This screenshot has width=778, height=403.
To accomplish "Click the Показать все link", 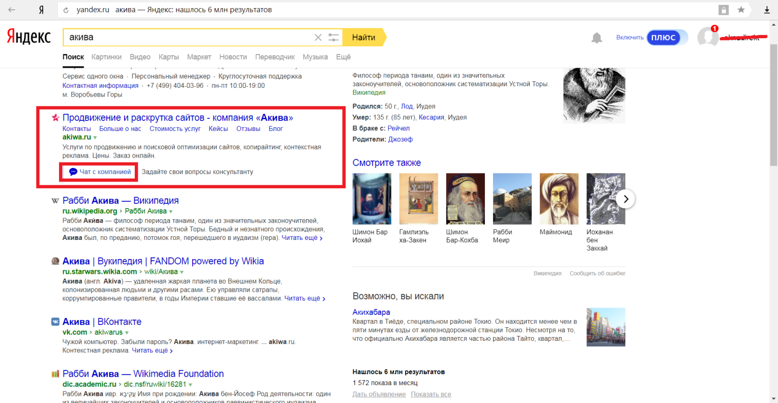I will coord(431,394).
